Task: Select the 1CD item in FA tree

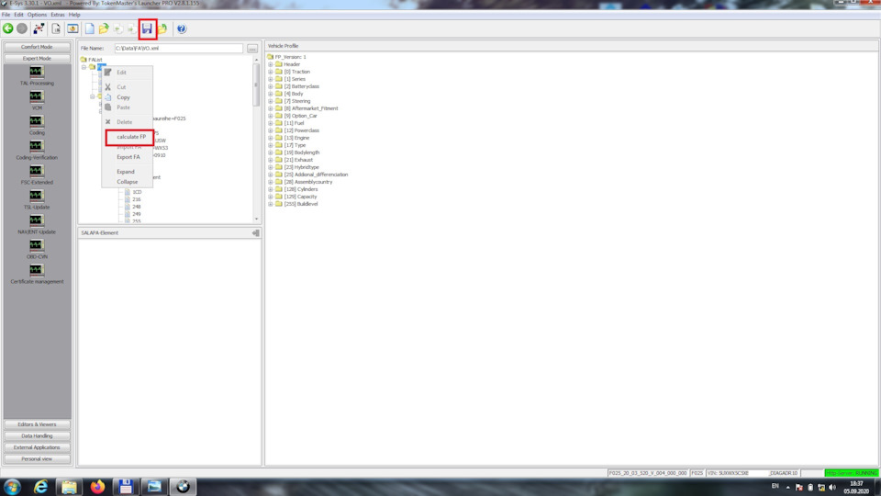Action: pos(137,192)
